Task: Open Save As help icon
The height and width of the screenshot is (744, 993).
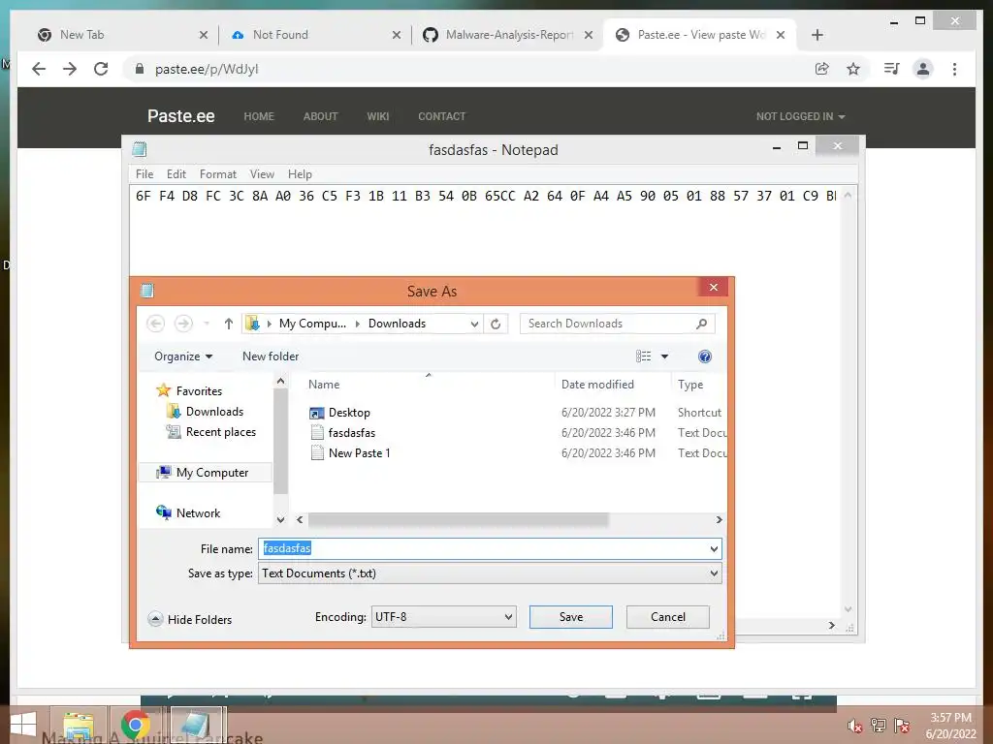Action: point(704,356)
